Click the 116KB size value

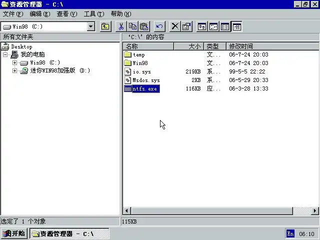tap(193, 88)
